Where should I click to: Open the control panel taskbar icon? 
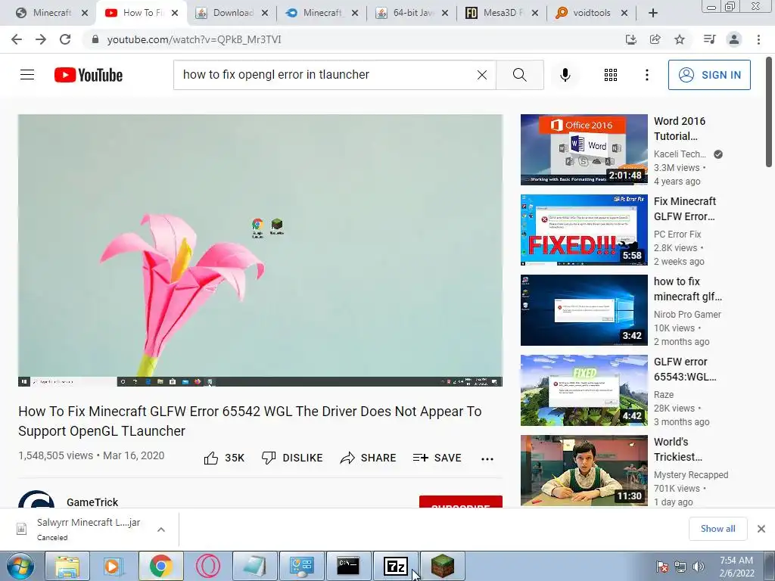click(302, 566)
